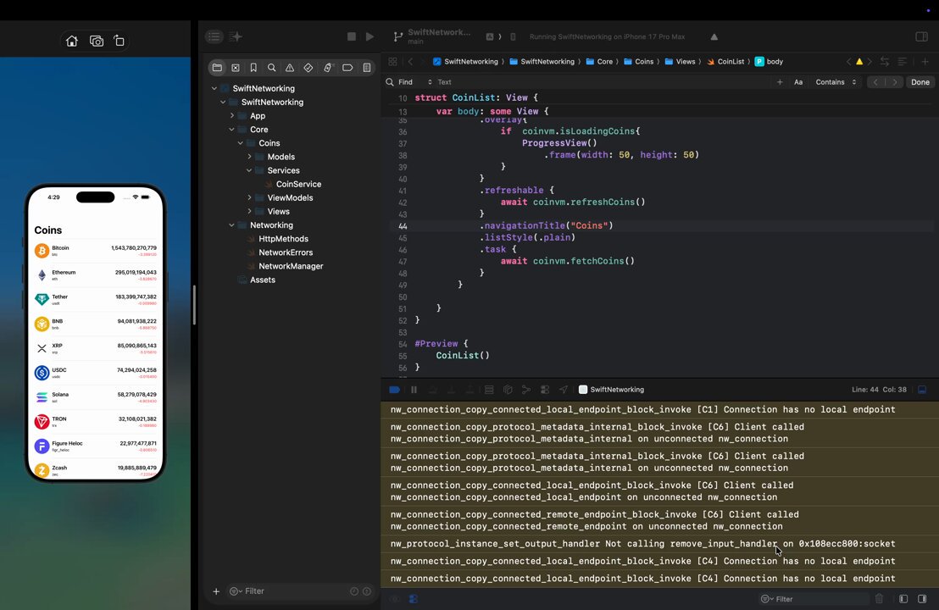This screenshot has height=610, width=939.
Task: Toggle the debug area visibility button
Action: pyautogui.click(x=922, y=390)
